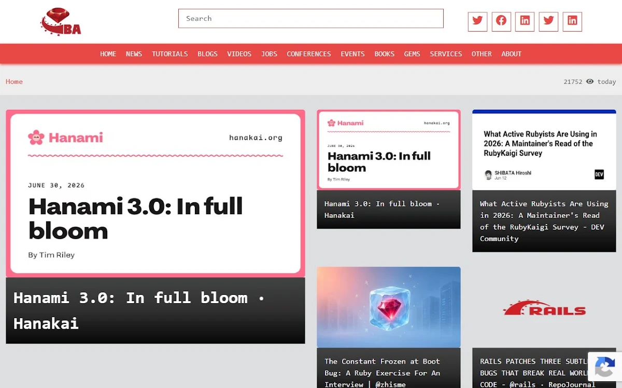
Task: Click the LinkedIn icon next to the Facebook icon
Action: (525, 21)
